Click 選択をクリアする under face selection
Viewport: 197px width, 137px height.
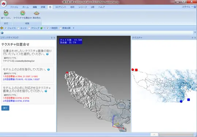(x=10, y=58)
